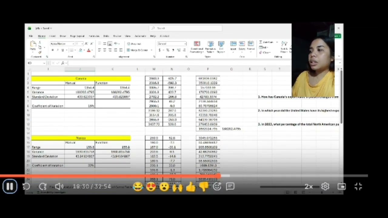This screenshot has height=218, width=388.
Task: React with the surprised emoji
Action: pos(164,187)
